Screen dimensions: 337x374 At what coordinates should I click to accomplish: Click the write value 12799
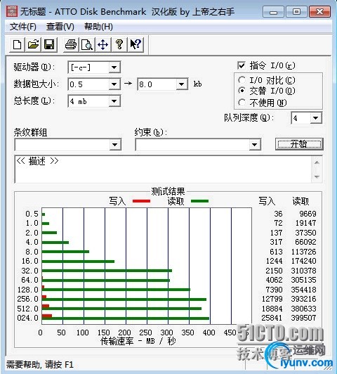pos(272,299)
